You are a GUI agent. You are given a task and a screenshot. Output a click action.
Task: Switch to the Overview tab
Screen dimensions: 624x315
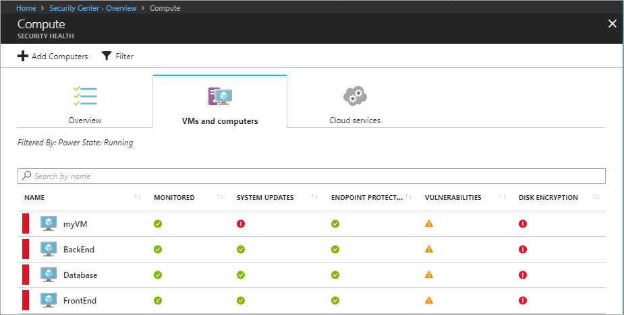click(85, 102)
